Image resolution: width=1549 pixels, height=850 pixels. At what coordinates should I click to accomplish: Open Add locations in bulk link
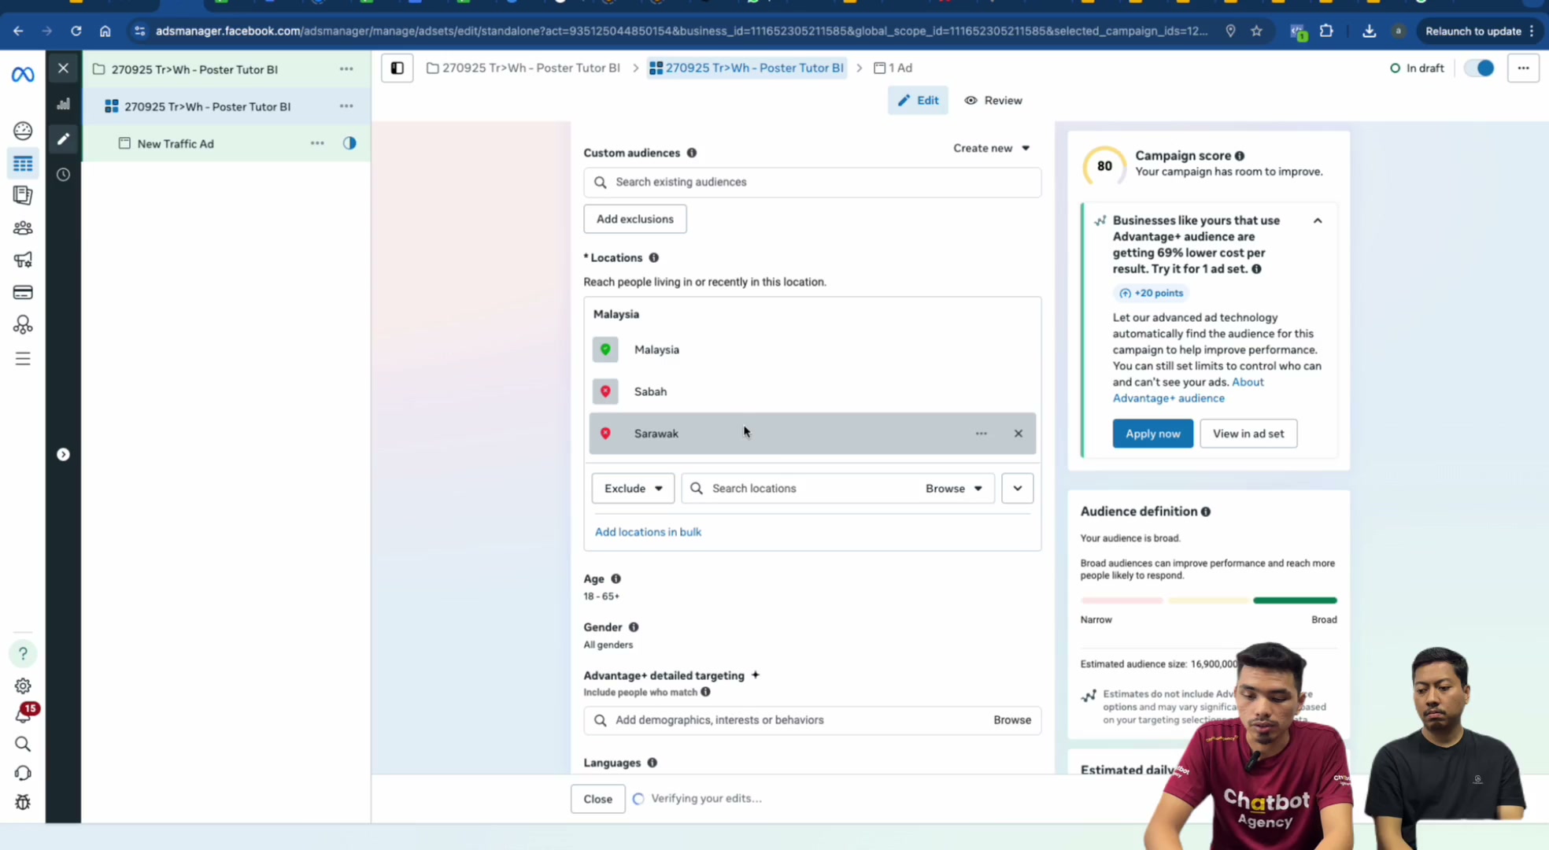pyautogui.click(x=648, y=532)
